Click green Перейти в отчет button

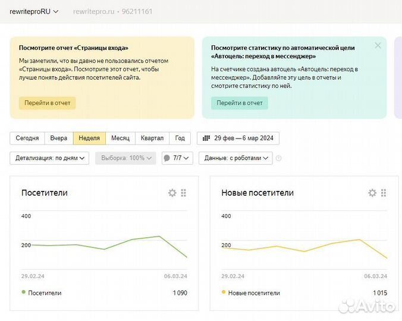click(x=240, y=103)
